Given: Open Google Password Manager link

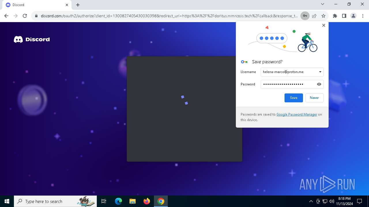Looking at the screenshot, I should [297, 114].
